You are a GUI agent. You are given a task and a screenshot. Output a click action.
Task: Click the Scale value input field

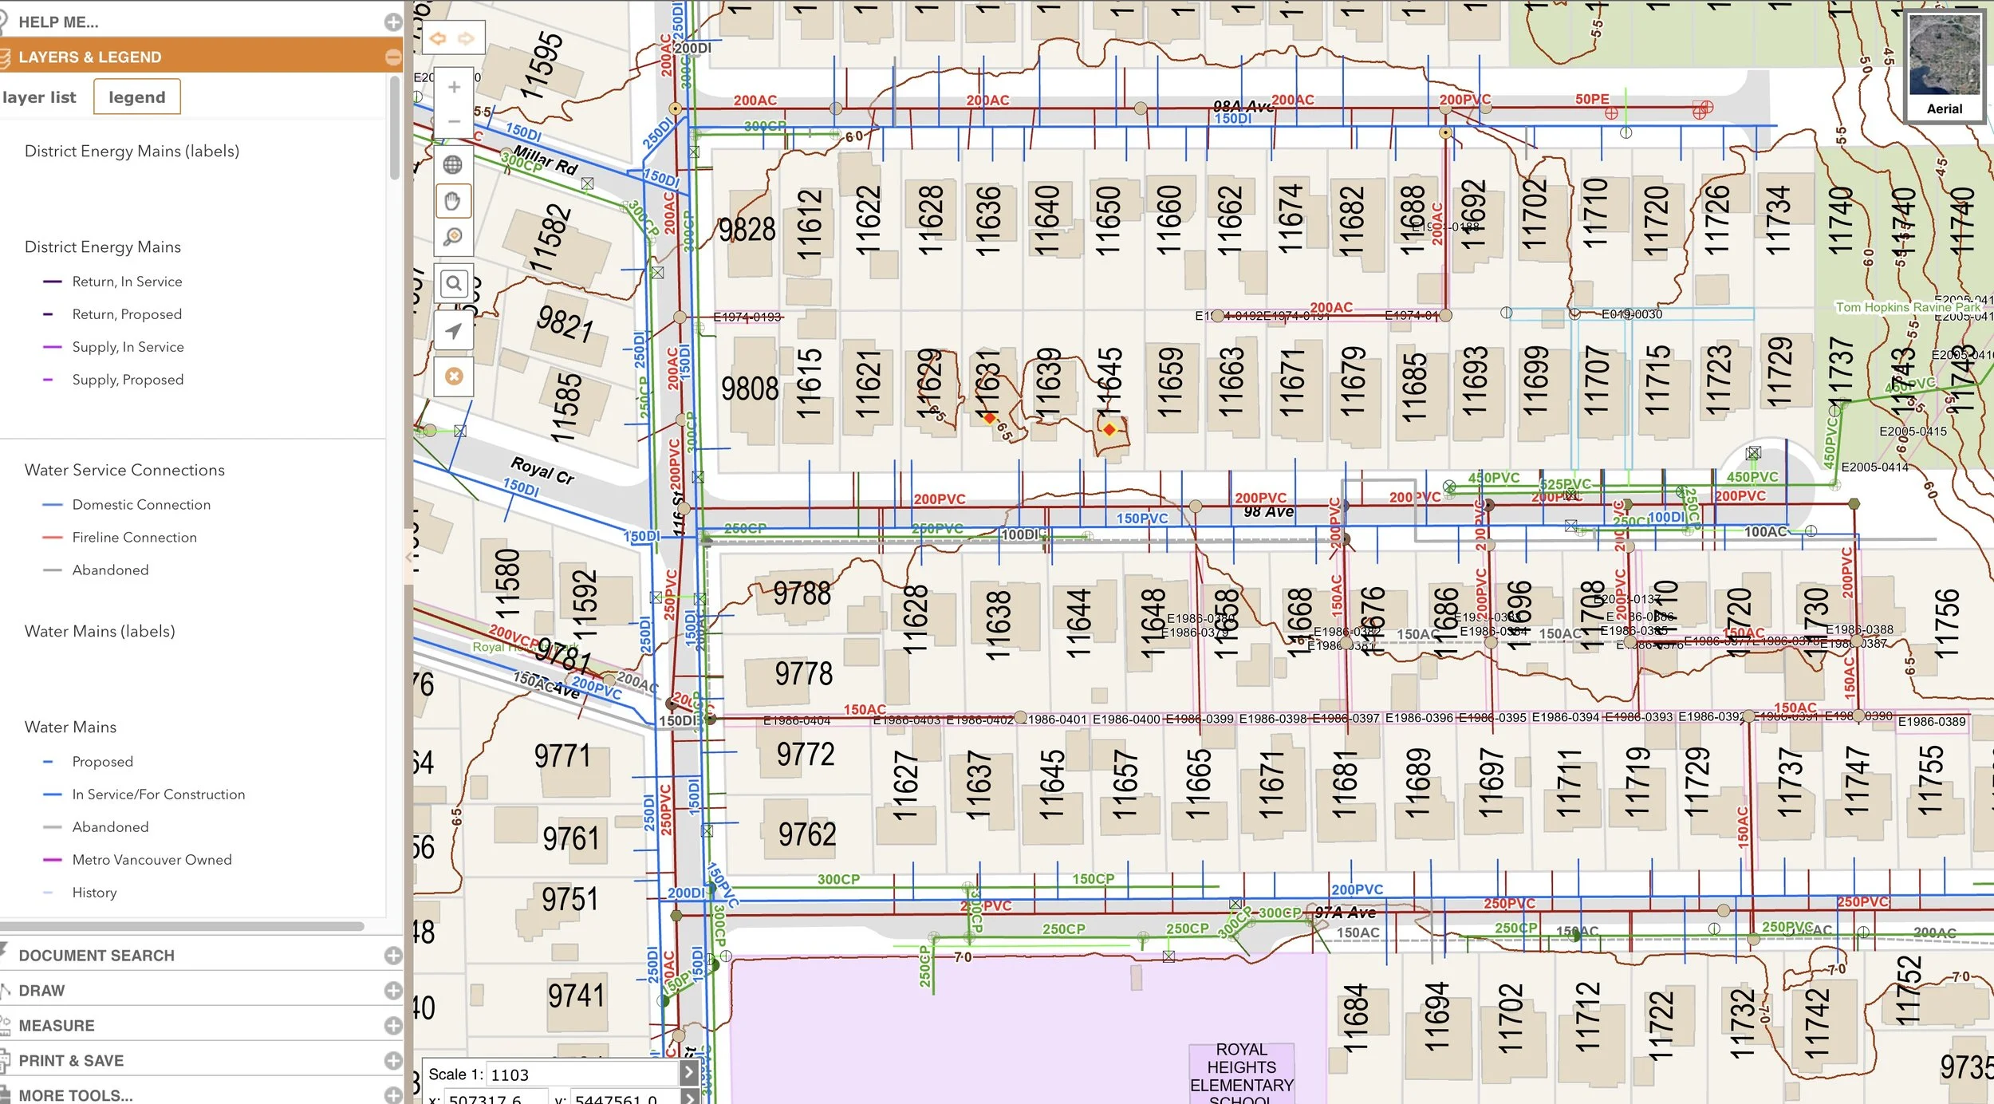coord(581,1074)
